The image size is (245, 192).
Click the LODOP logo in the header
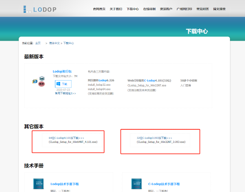click(x=39, y=9)
